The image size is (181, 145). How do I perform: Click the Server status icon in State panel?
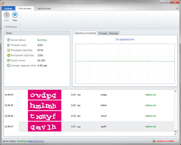[x=8, y=40]
